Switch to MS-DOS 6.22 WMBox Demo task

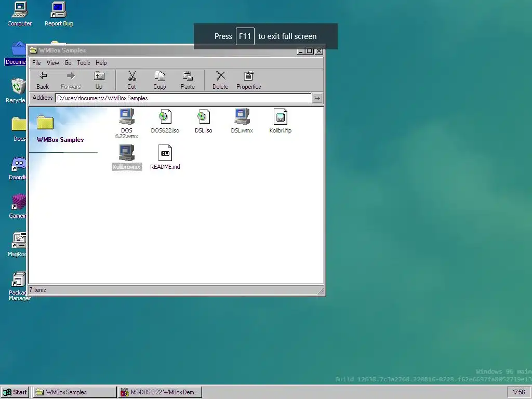coord(161,392)
